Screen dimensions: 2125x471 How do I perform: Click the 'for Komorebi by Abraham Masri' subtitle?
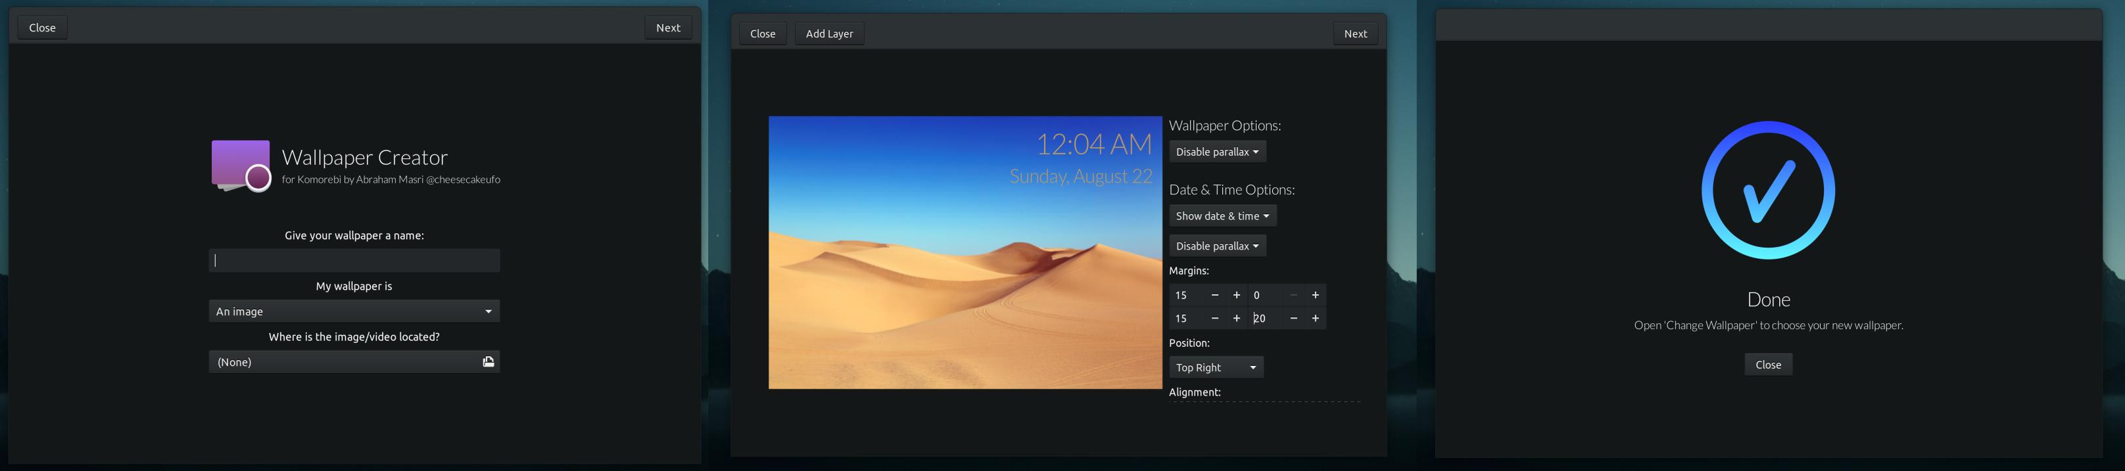pos(390,179)
